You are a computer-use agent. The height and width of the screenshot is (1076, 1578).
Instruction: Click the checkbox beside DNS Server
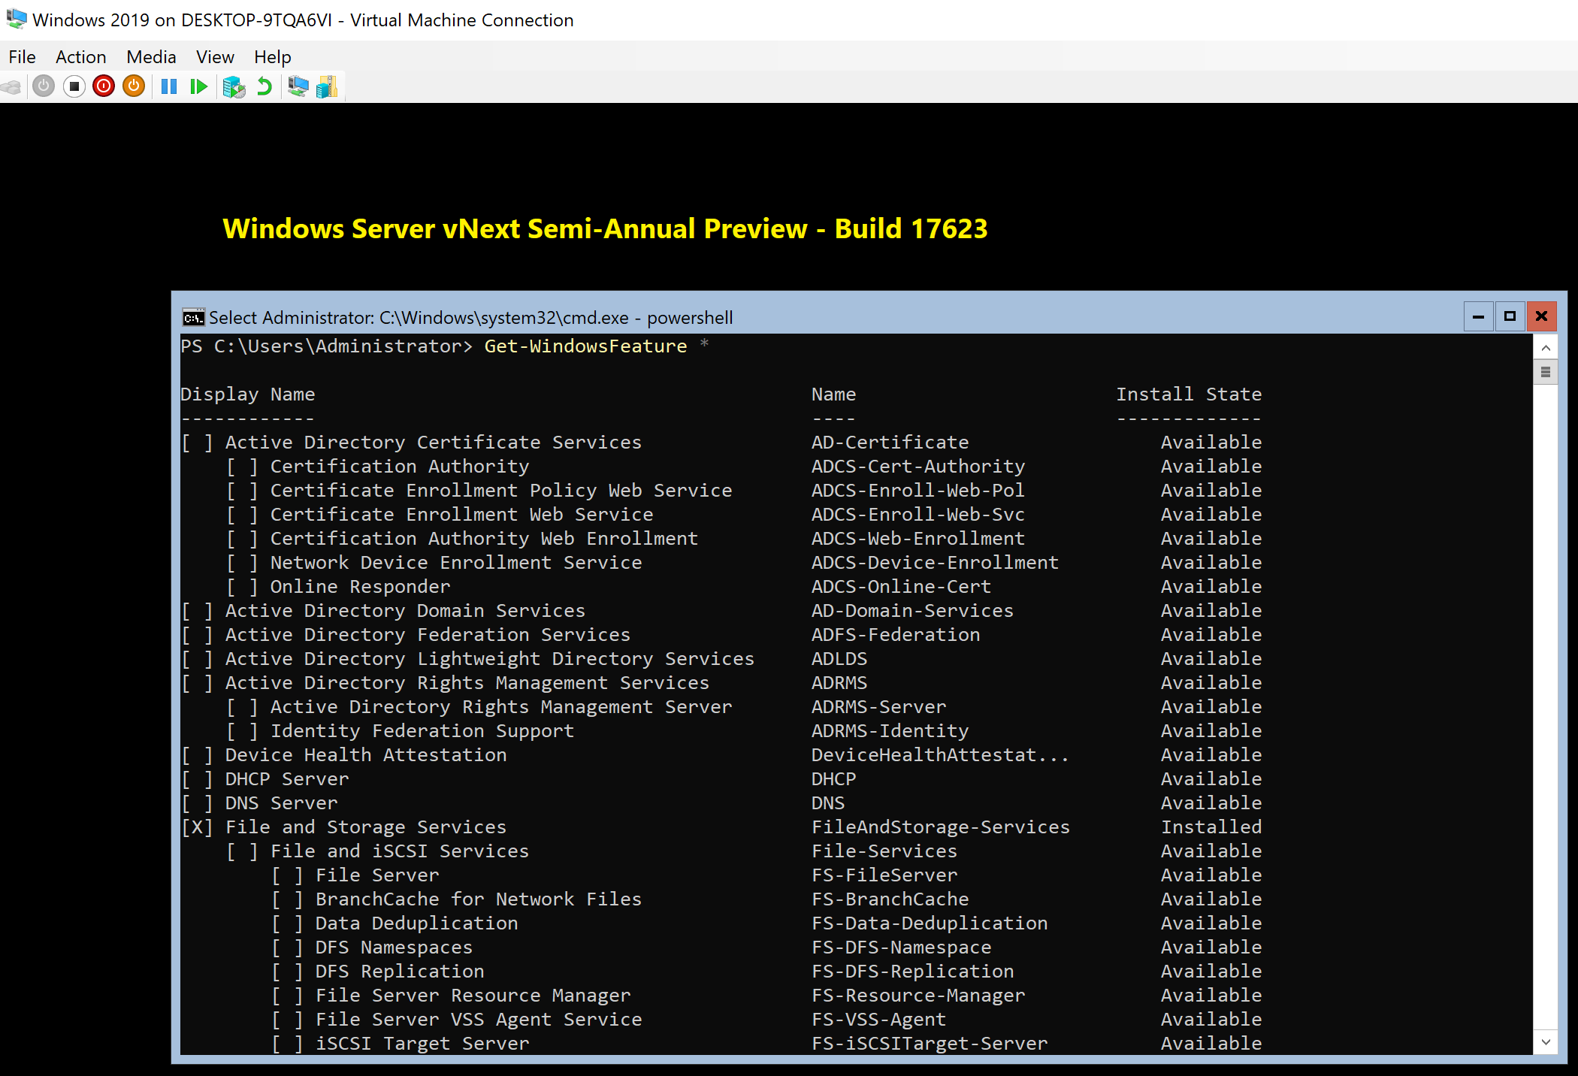coord(197,803)
